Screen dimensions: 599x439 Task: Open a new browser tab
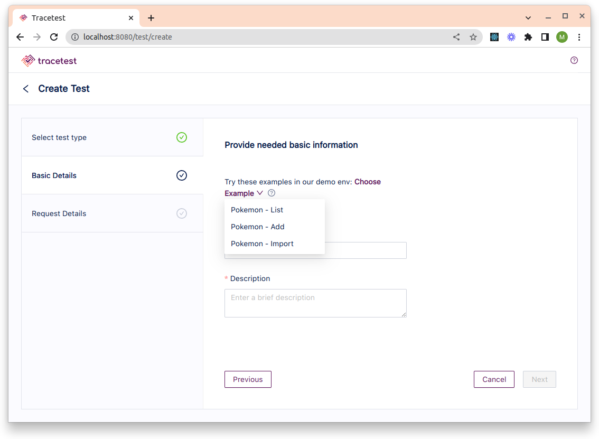[151, 18]
